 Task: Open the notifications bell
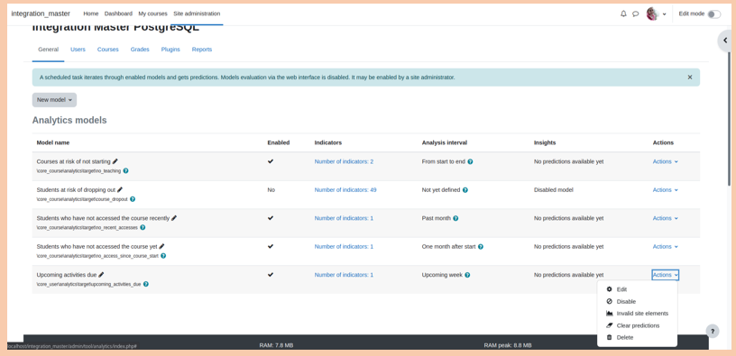point(623,14)
